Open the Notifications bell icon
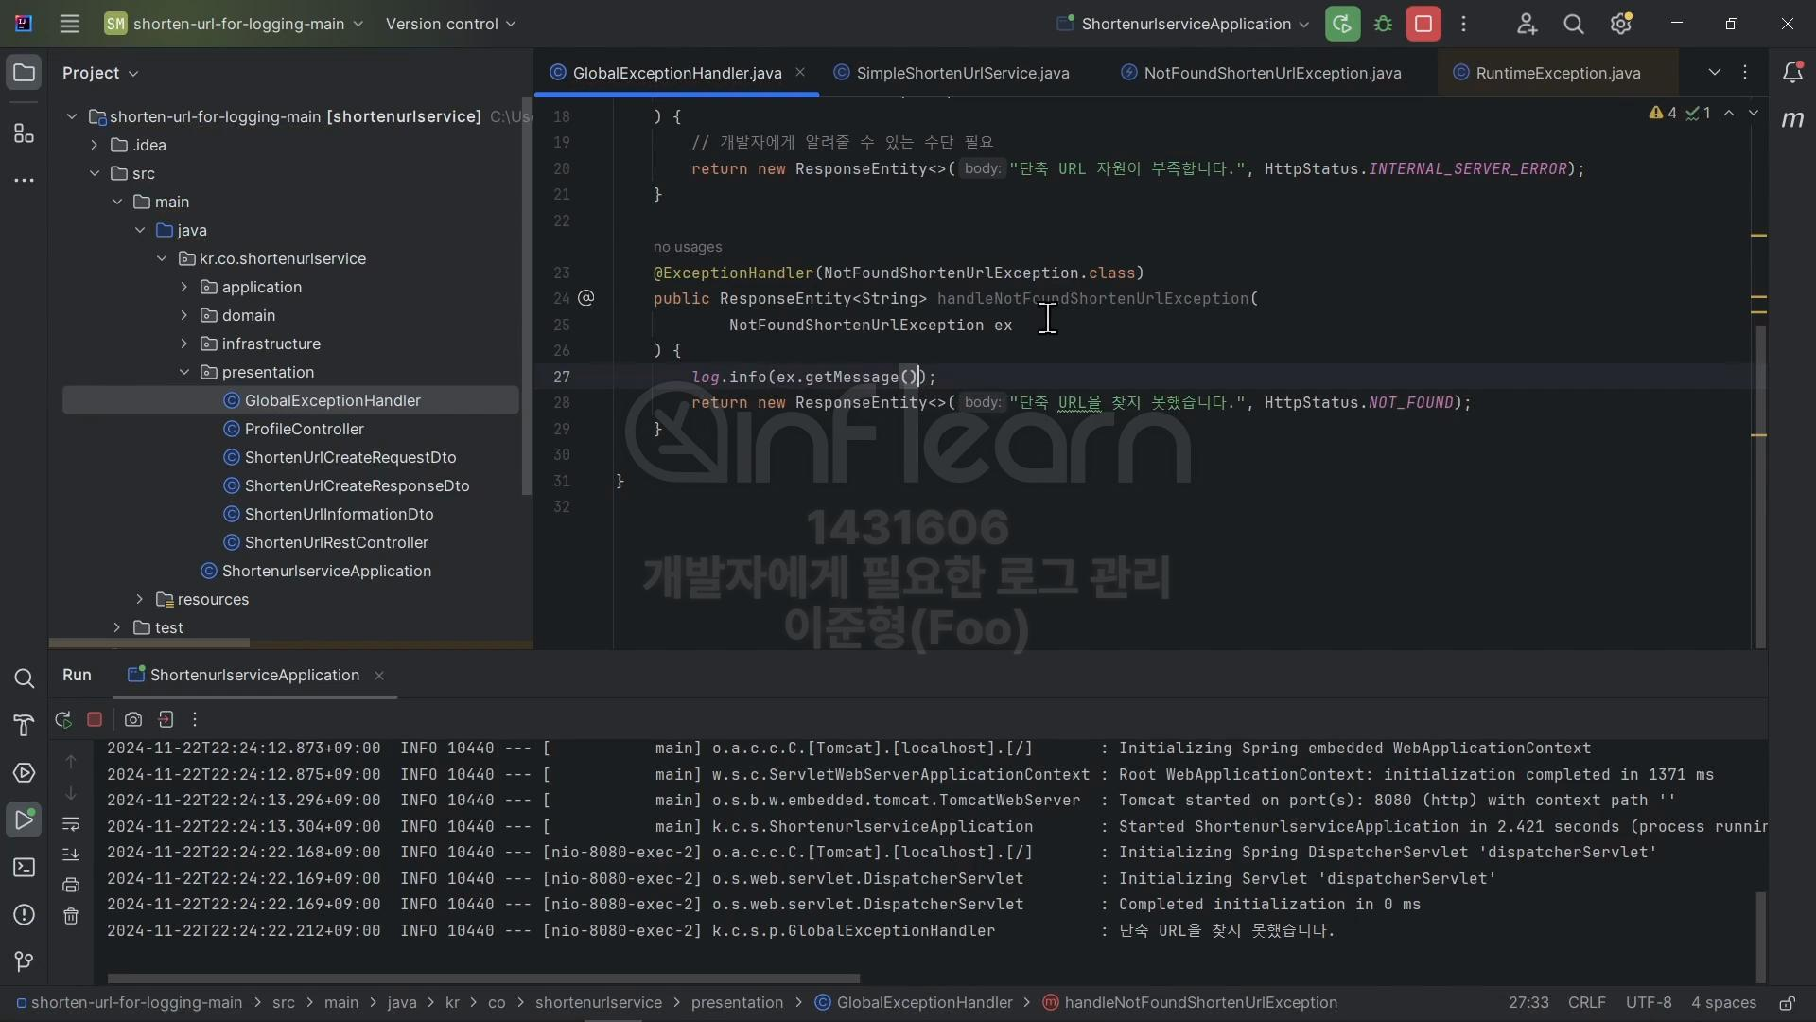Screen dimensions: 1816x1022 pyautogui.click(x=1792, y=73)
